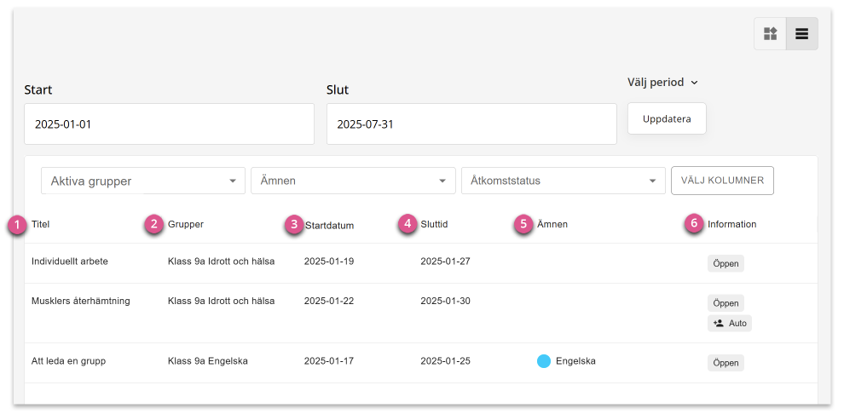The image size is (844, 414).
Task: Sort by the Startdatum column header
Action: (329, 226)
